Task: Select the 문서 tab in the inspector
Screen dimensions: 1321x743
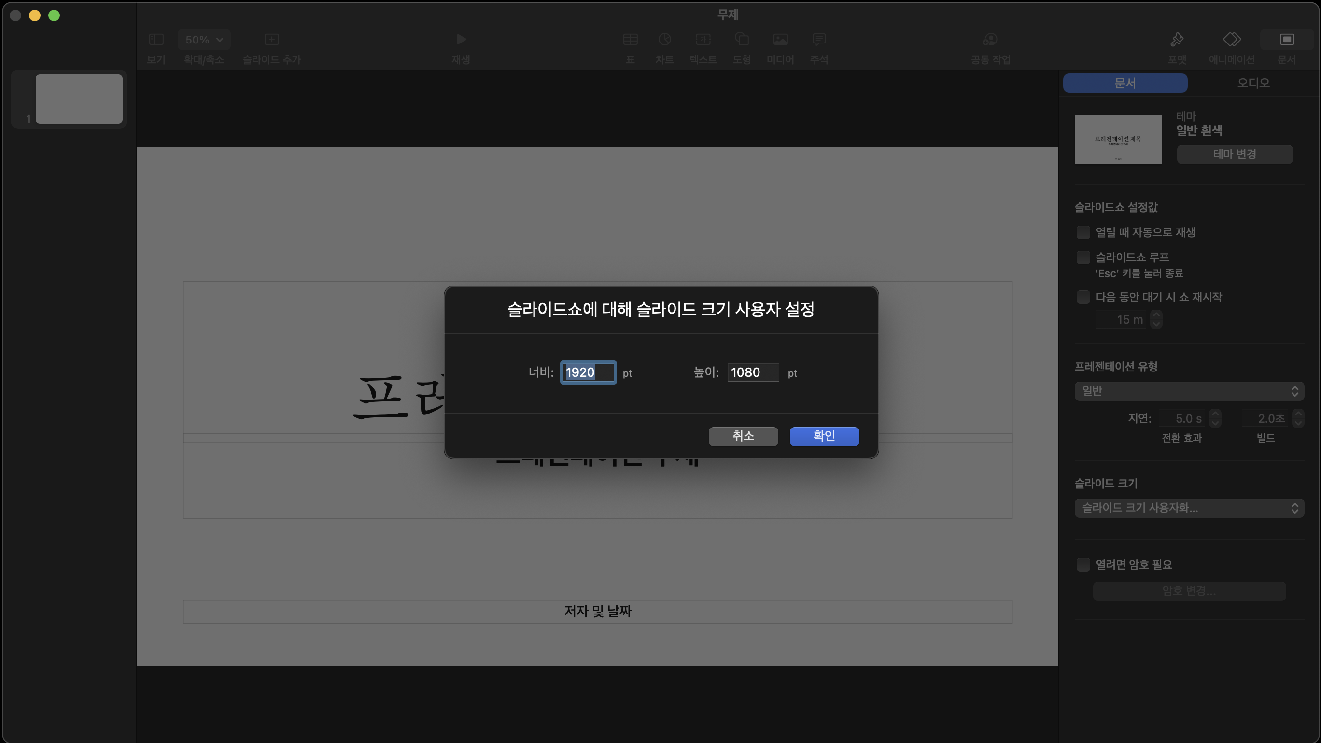Action: coord(1124,83)
